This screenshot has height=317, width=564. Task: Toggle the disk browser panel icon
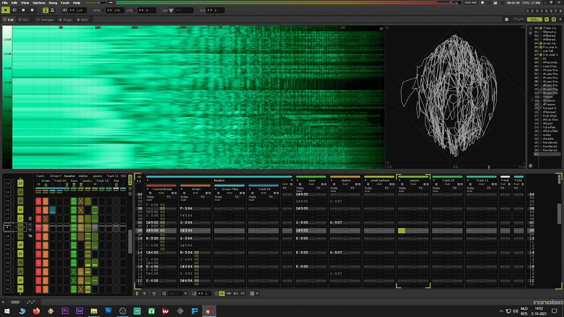553,19
